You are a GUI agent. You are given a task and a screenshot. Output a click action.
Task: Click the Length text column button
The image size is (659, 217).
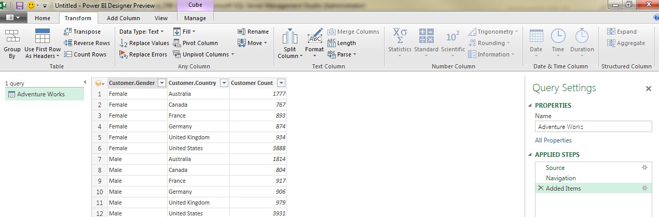click(341, 43)
